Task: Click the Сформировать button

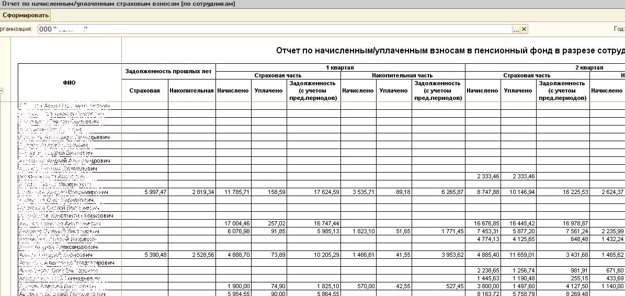Action: coord(26,16)
